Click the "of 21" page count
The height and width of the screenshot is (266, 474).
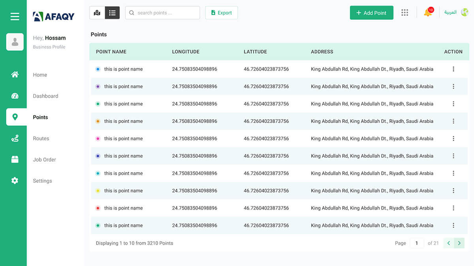[433, 243]
